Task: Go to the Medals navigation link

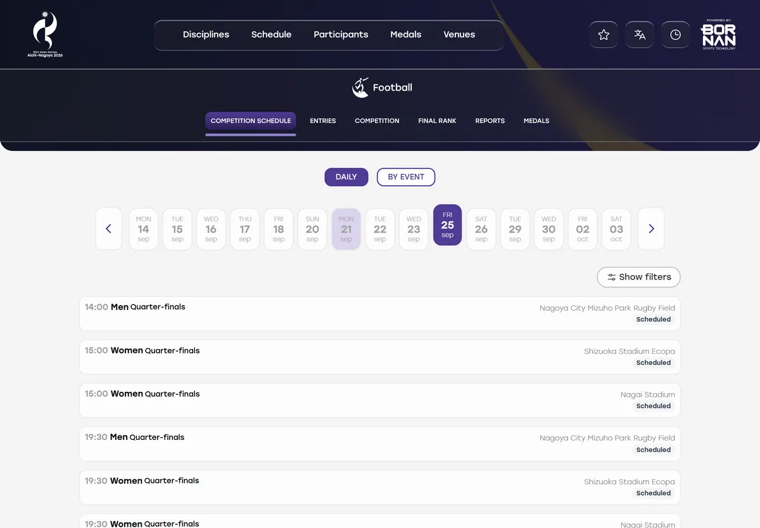Action: [406, 35]
